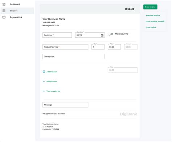Focus the Product/Service field
The image size is (172, 142).
click(65, 47)
